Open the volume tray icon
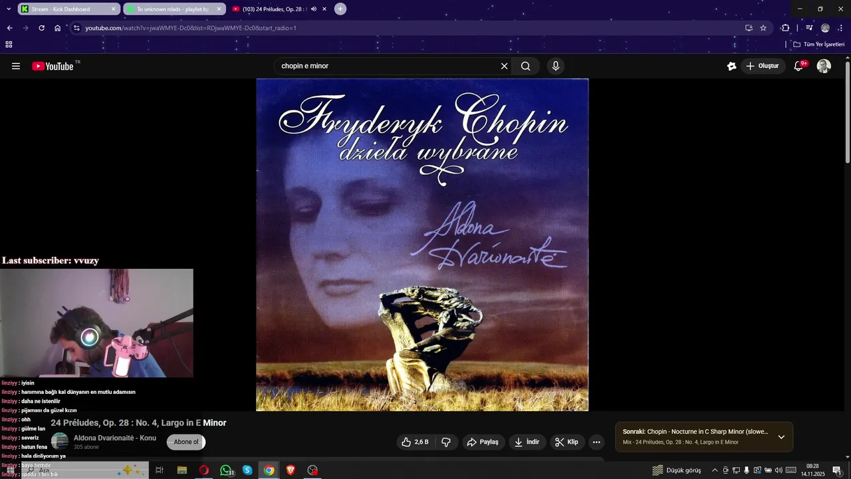This screenshot has width=851, height=479. click(779, 470)
